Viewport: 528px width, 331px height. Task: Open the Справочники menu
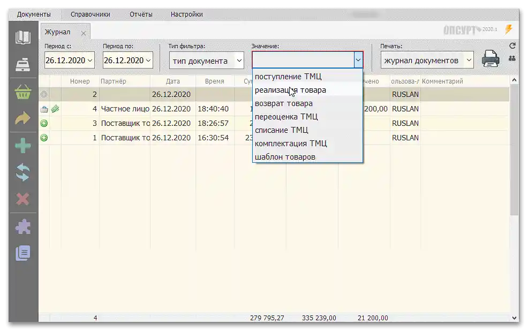(x=90, y=14)
